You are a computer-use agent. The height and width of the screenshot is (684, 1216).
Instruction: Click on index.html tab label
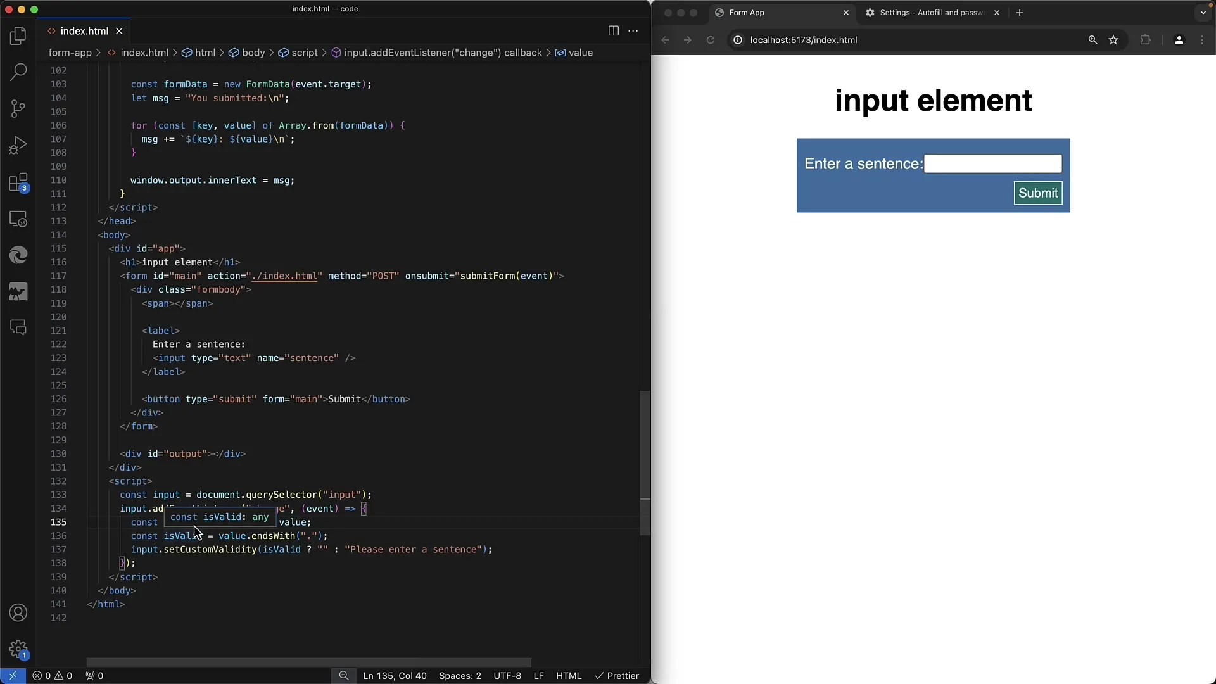click(x=84, y=31)
